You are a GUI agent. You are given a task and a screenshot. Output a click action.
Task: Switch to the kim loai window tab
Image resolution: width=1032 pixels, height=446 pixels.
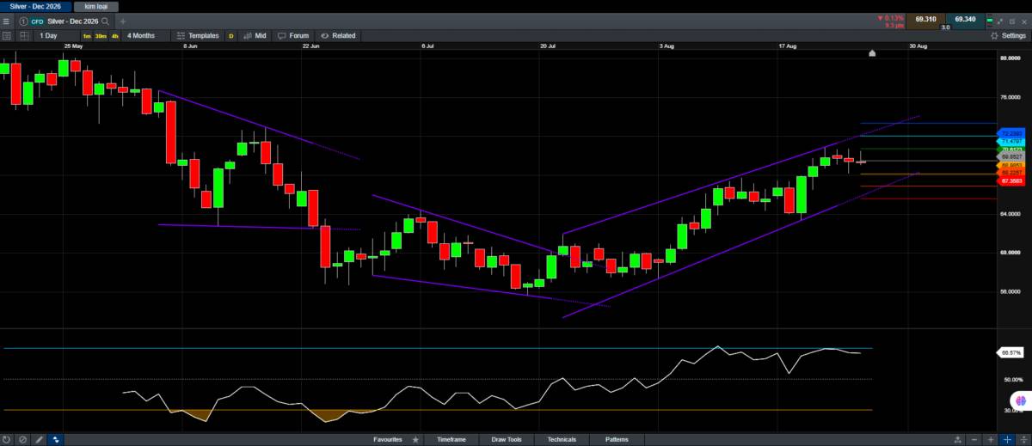[x=96, y=6]
